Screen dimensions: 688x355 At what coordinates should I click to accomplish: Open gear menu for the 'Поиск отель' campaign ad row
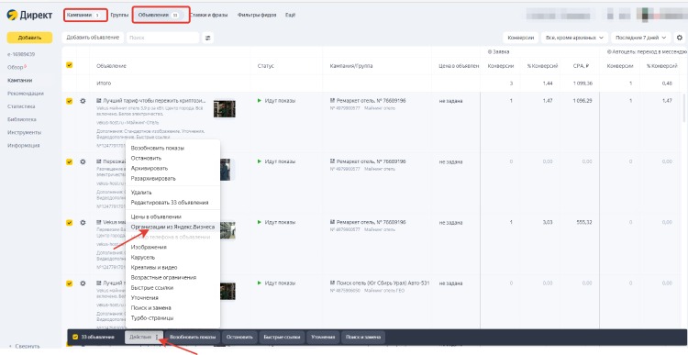[83, 283]
